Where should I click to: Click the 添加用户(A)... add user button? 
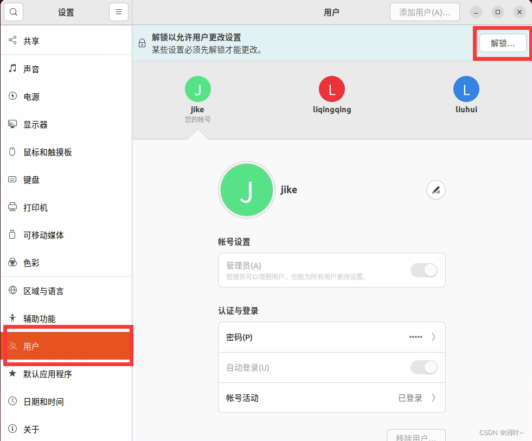pos(425,12)
